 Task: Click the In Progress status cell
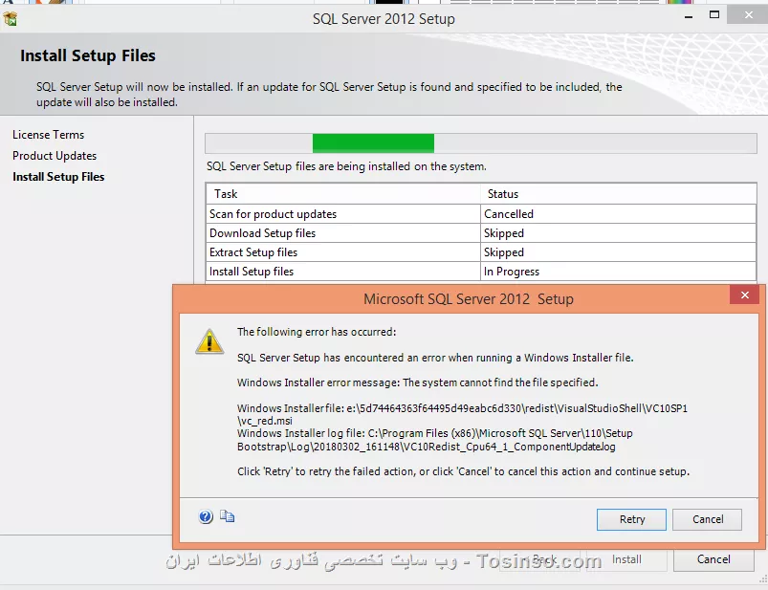[619, 272]
